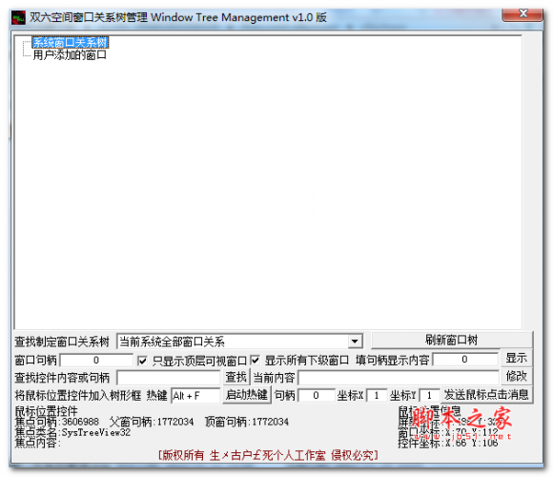Click the 查找 button

[236, 377]
